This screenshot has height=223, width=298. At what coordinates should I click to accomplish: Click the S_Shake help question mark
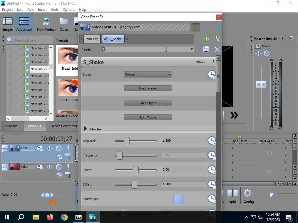coord(213,62)
